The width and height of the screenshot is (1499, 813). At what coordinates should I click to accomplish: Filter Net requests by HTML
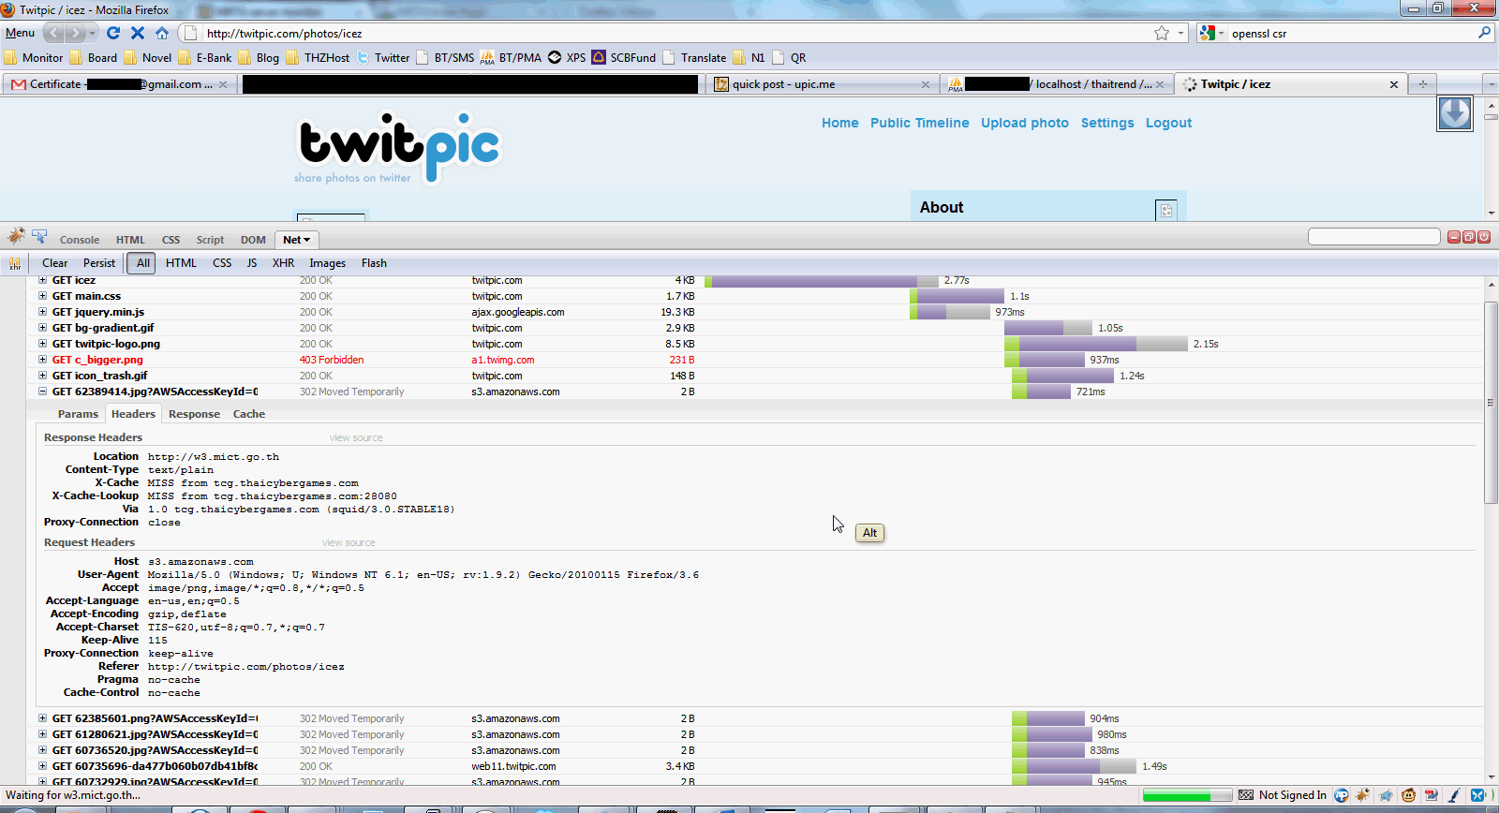(x=181, y=263)
